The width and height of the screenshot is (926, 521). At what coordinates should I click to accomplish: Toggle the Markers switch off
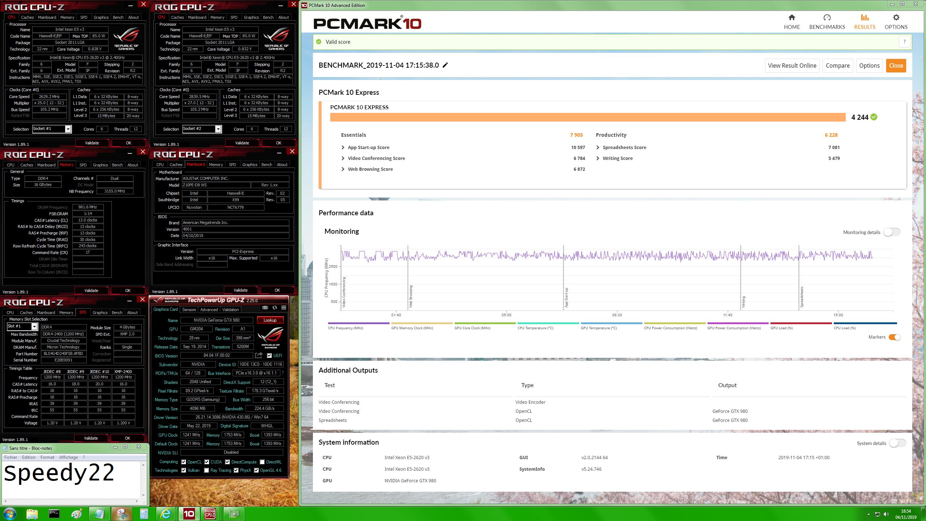coord(895,337)
